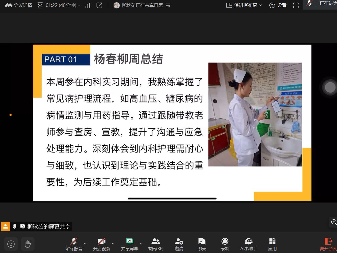Raise hand using the hand icon

click(x=28, y=244)
